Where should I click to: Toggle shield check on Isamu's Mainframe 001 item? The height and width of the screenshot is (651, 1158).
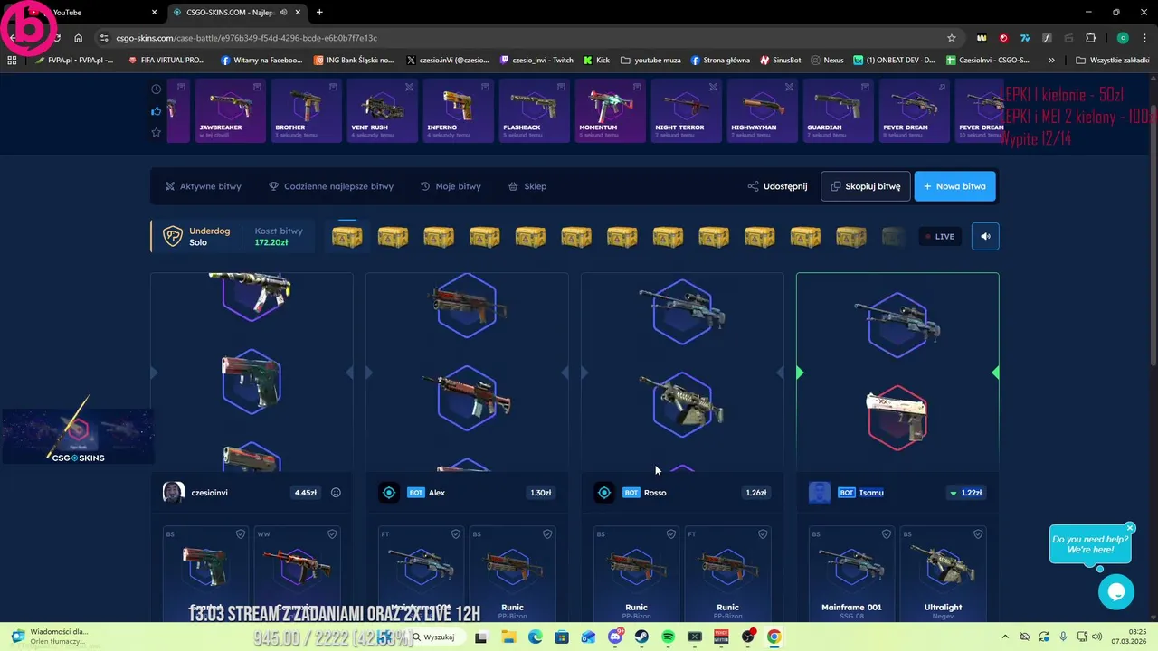tap(887, 534)
